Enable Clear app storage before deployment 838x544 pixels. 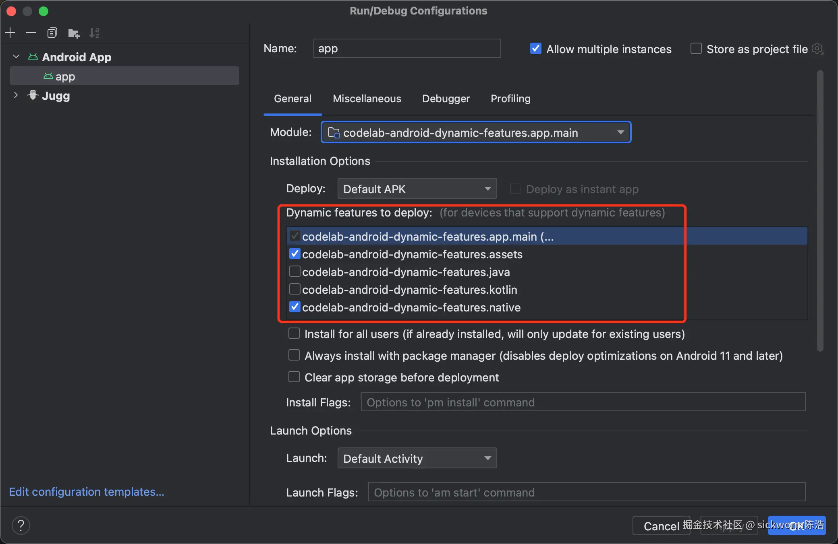pos(294,377)
